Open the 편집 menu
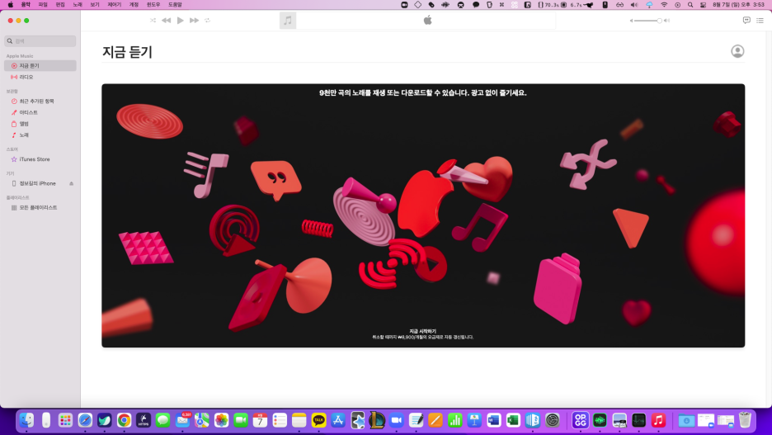 60,4
